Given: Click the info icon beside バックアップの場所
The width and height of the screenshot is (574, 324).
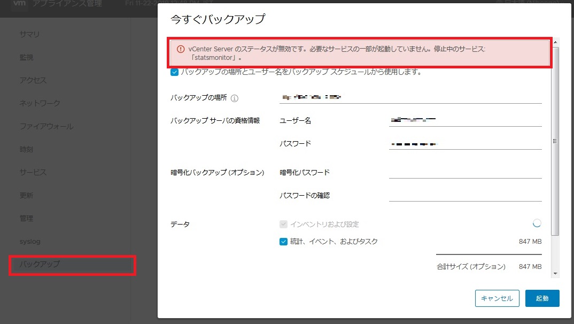Looking at the screenshot, I should tap(235, 98).
